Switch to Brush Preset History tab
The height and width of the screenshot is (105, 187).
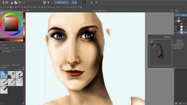6,65
